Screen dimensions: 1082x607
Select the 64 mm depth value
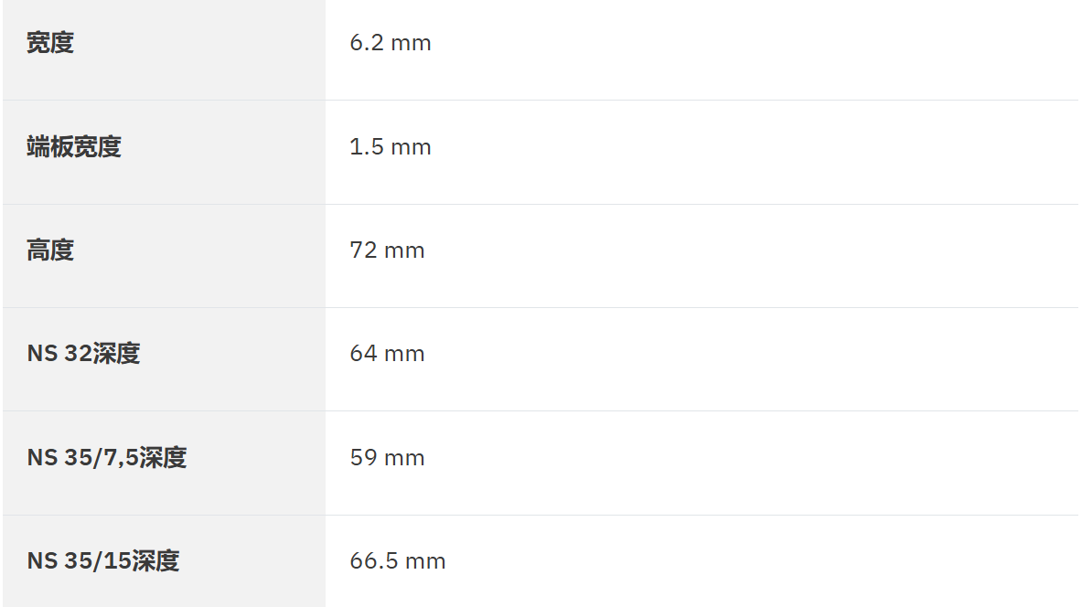point(387,354)
